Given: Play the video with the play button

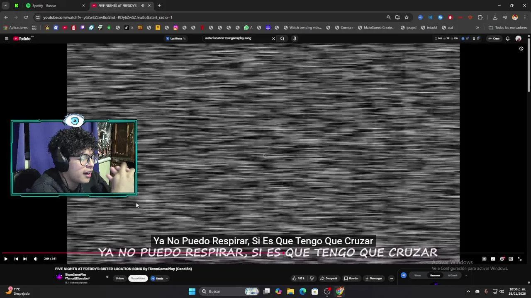Looking at the screenshot, I should coord(6,259).
